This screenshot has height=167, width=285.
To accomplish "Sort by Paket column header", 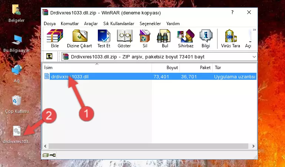I will point(196,68).
